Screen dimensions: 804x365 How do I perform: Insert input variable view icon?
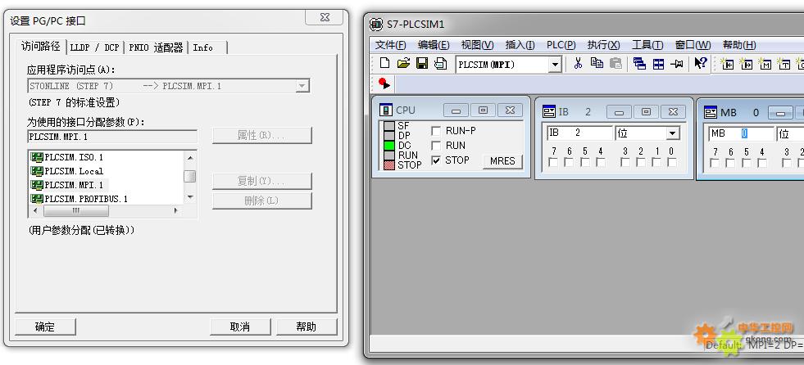pos(727,64)
